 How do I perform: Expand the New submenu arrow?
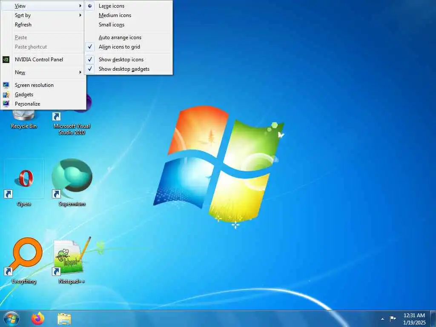[x=80, y=72]
